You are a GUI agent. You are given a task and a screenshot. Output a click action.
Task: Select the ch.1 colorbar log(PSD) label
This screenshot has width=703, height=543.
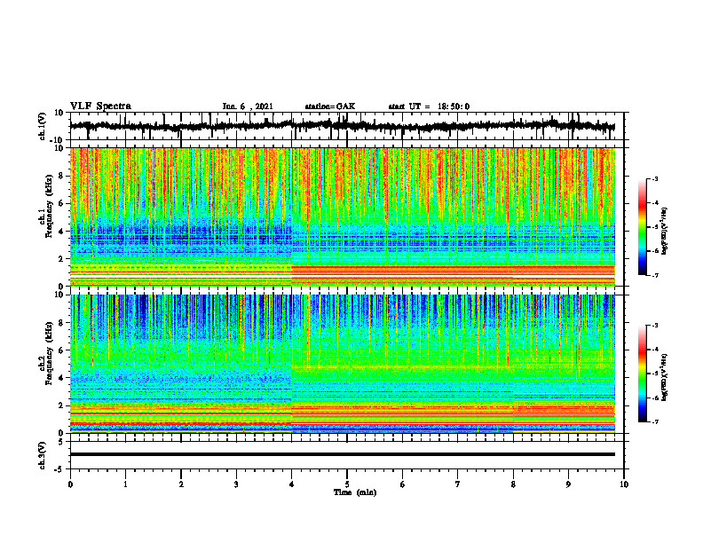pyautogui.click(x=665, y=232)
